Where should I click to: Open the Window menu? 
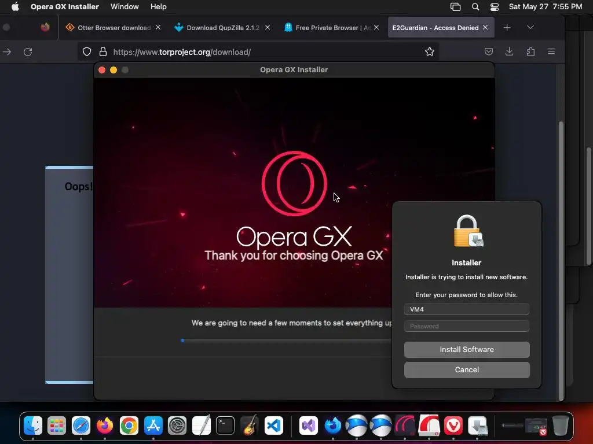125,7
